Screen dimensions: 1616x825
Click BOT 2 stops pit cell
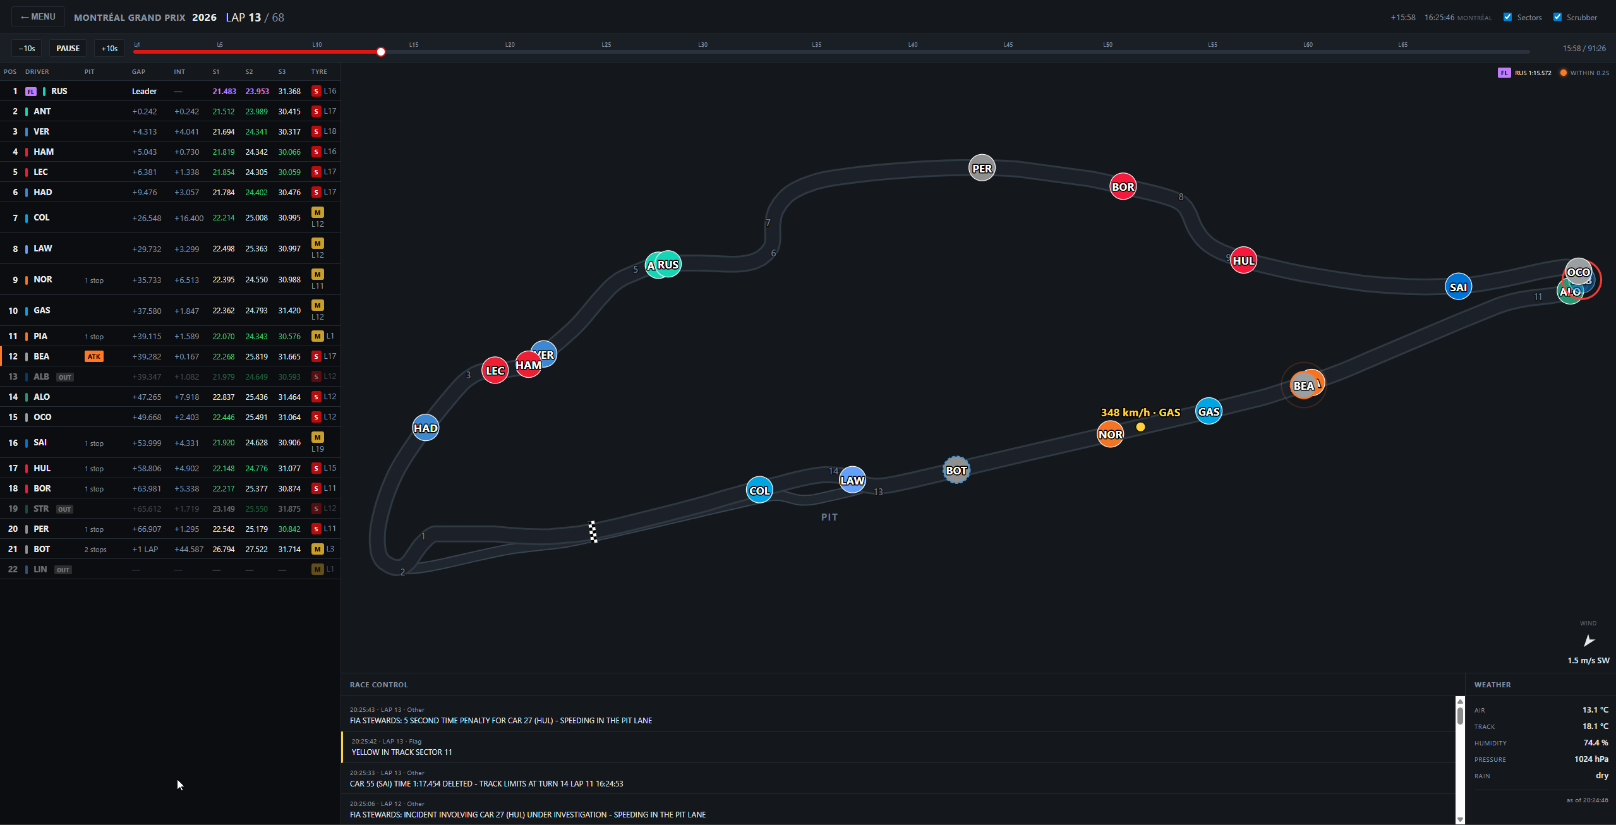[x=95, y=549]
